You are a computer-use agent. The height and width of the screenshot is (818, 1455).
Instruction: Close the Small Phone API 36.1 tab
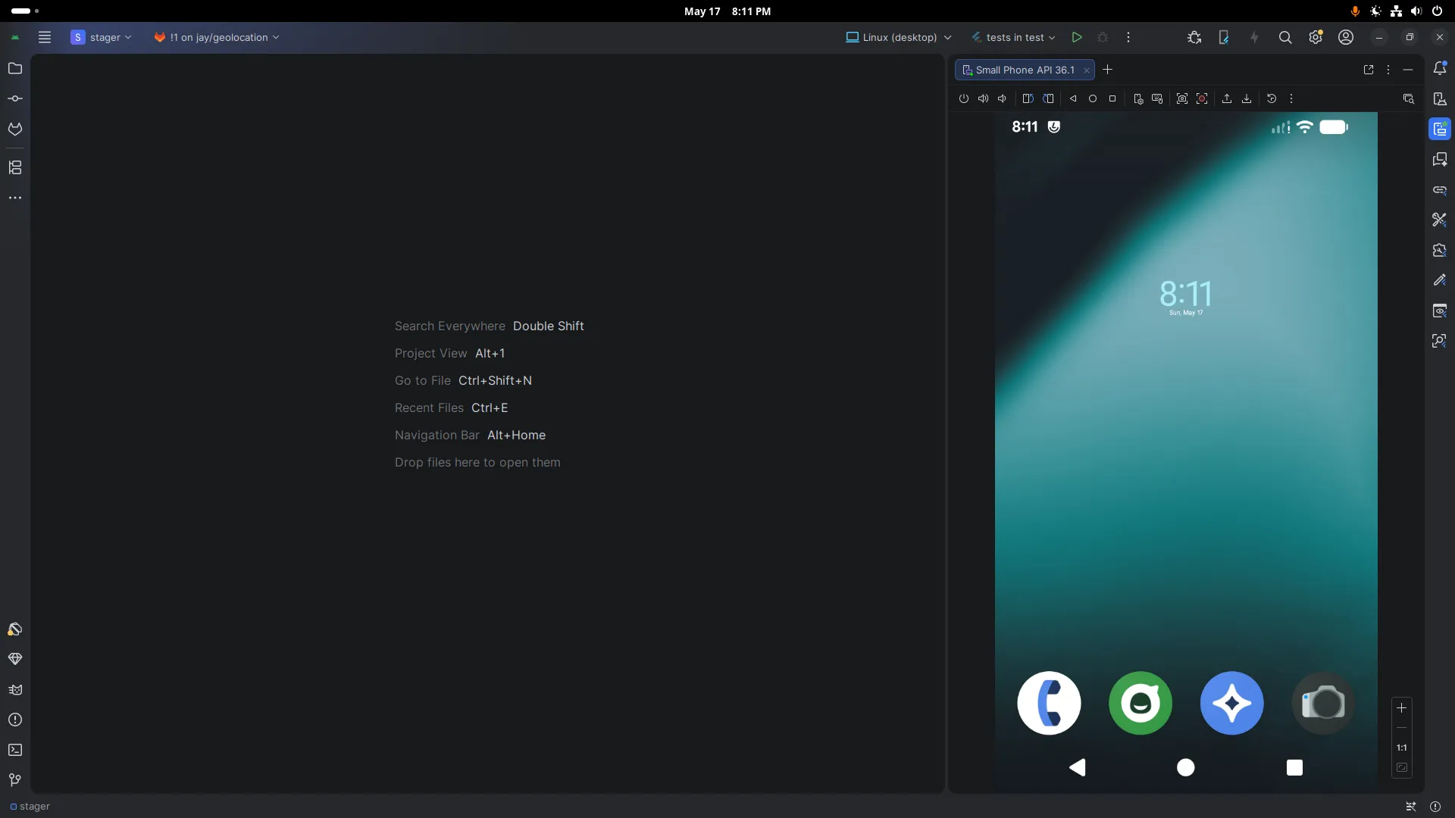[x=1087, y=70]
